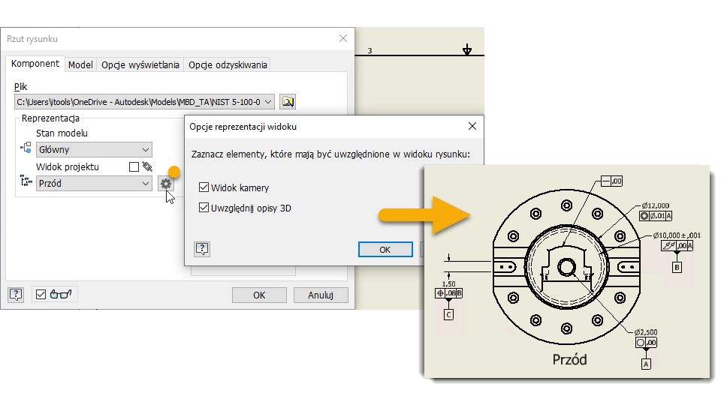Screen dimensions: 721x405
Task: Open the Opcje wyświetlania tab
Action: click(140, 64)
